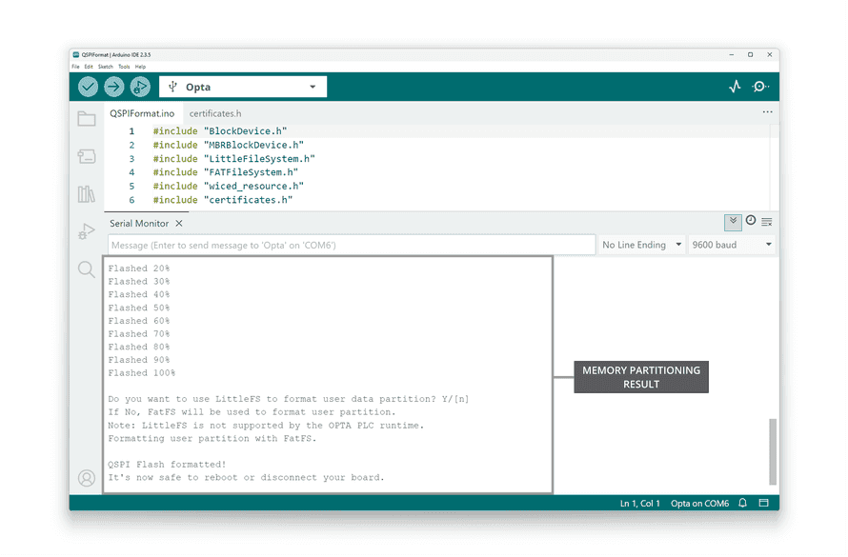Open the Sketchbook sidebar panel
Image resolution: width=848 pixels, height=557 pixels.
click(x=87, y=118)
